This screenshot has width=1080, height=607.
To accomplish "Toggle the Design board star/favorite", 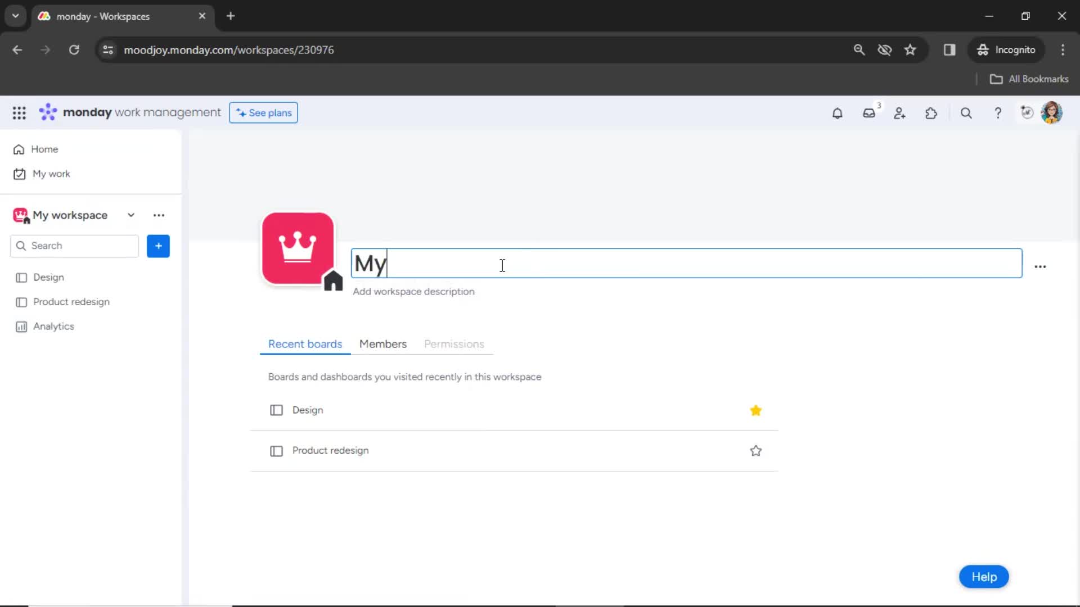I will coord(755,410).
